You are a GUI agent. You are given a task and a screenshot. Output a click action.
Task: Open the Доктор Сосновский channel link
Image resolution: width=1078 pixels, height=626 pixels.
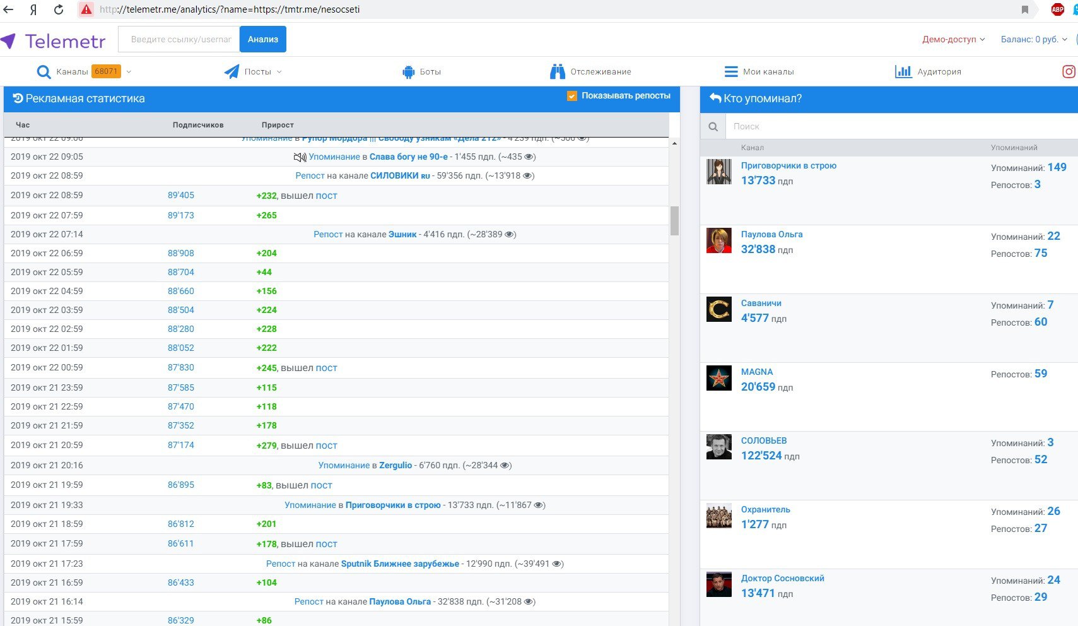[x=782, y=578]
